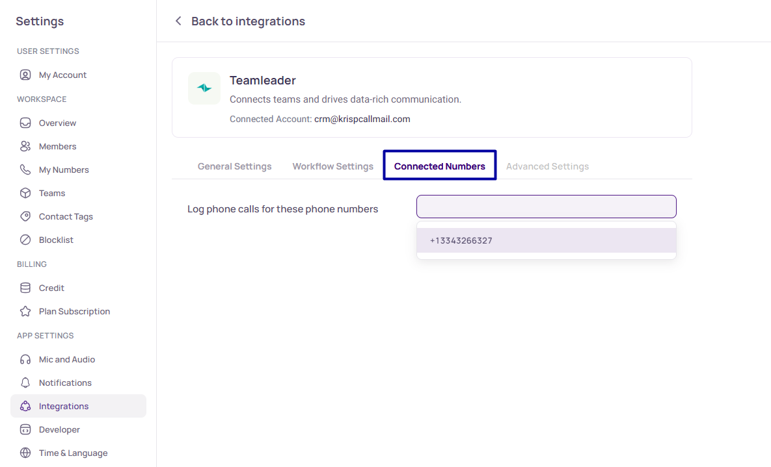Click the Overview inbox icon
771x467 pixels.
pos(25,123)
